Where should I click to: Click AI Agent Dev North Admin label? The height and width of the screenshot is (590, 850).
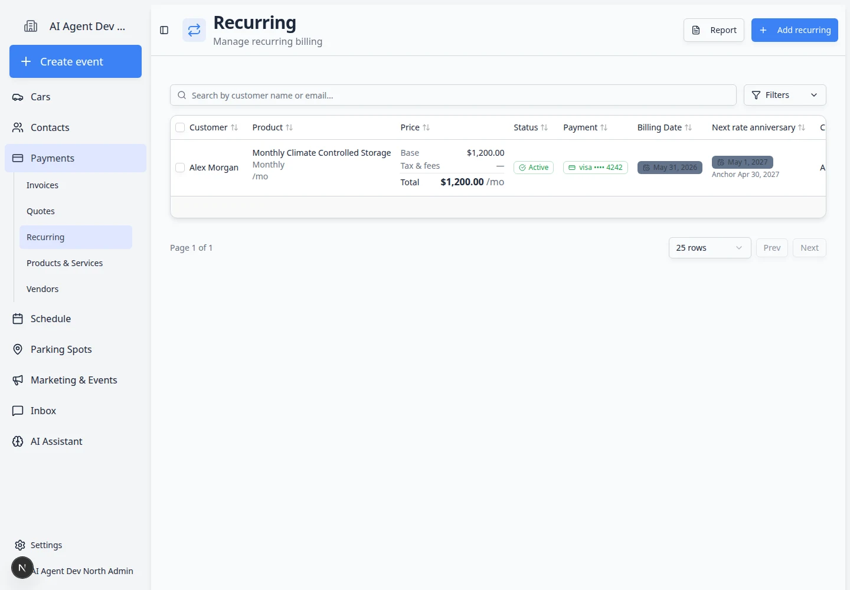click(83, 571)
